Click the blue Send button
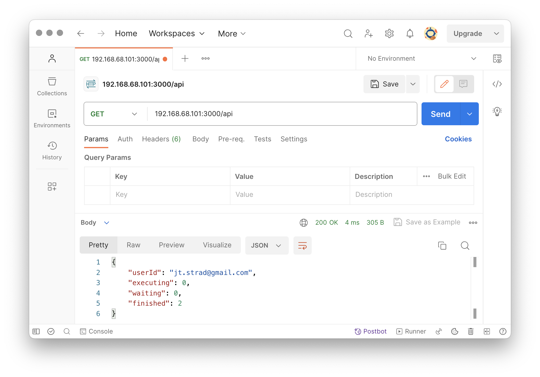This screenshot has width=540, height=377. point(440,114)
